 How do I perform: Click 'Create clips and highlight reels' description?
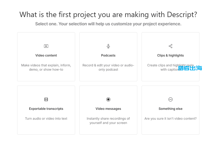tap(170, 67)
